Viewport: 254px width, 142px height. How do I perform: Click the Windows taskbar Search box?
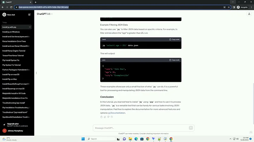(101, 139)
